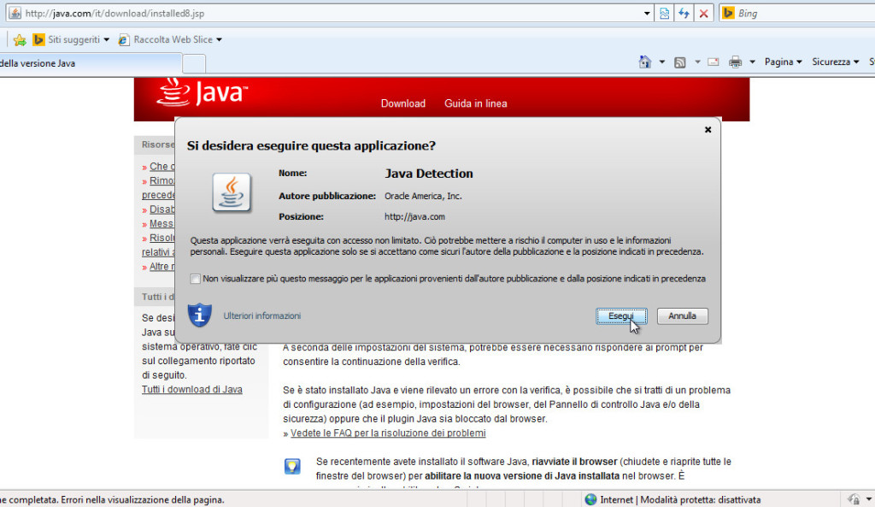Click the stop loading X icon
The height and width of the screenshot is (507, 875).
[704, 14]
